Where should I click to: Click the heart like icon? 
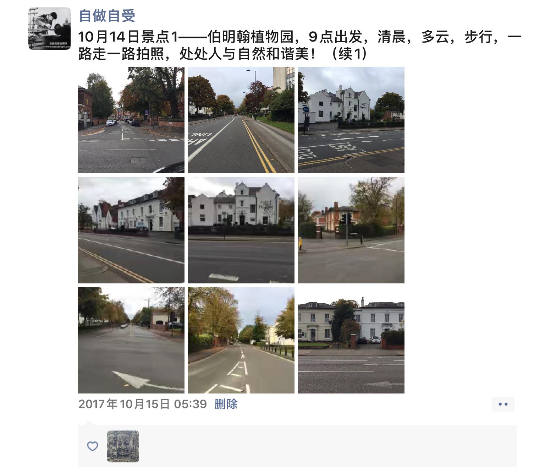click(x=93, y=446)
